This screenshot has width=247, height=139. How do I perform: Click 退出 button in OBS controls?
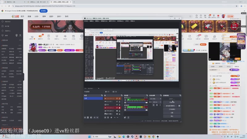click(172, 116)
